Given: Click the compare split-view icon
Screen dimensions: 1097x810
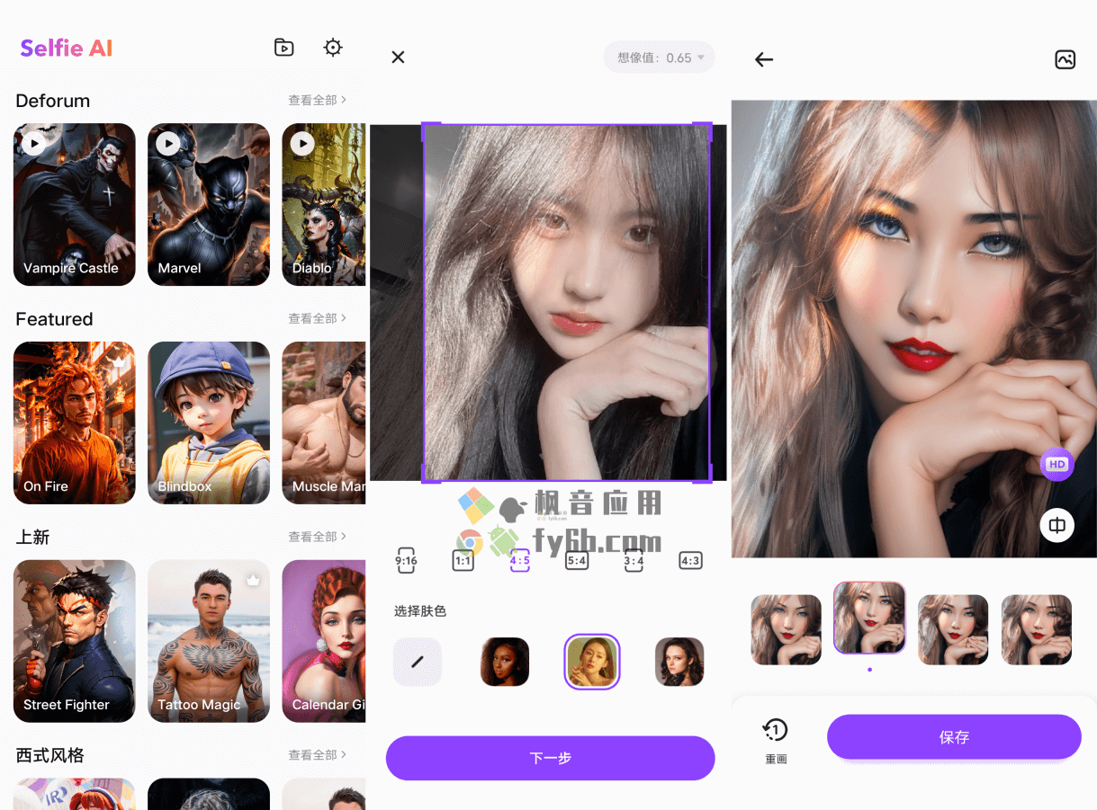Looking at the screenshot, I should coord(1057,526).
